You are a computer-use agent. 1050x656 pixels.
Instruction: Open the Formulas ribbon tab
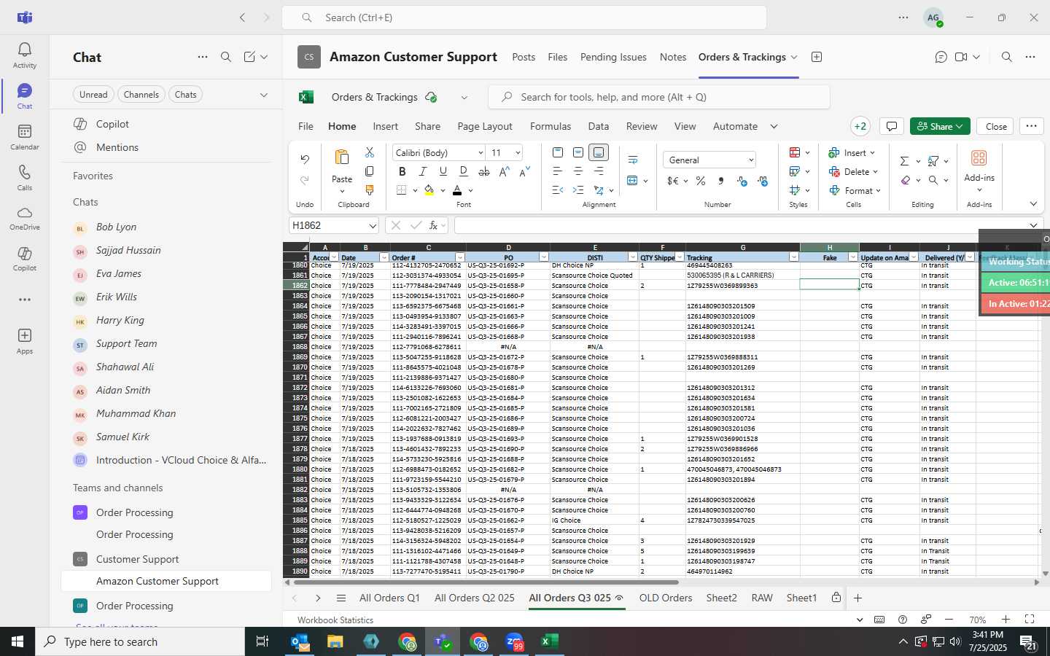point(551,126)
